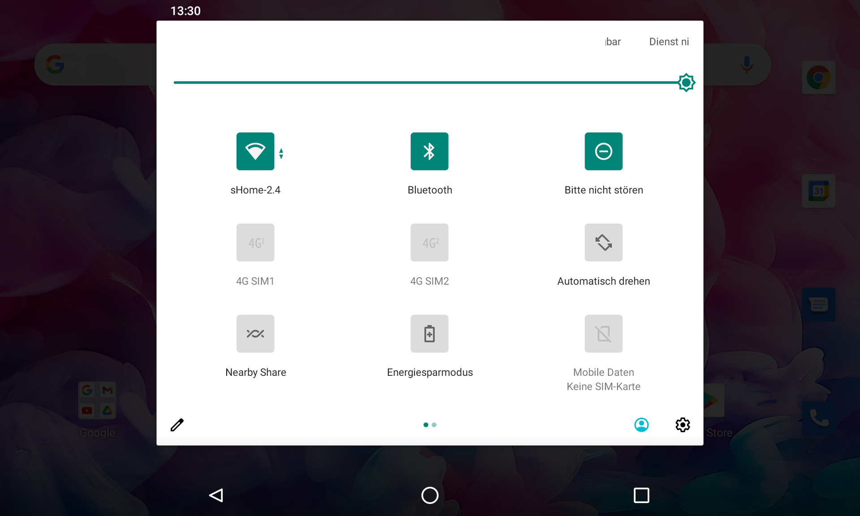
Task: Open recent apps square button
Action: coord(641,495)
